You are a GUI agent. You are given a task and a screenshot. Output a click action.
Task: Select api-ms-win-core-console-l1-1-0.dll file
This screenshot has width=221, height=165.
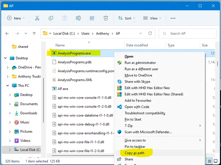click(x=84, y=98)
